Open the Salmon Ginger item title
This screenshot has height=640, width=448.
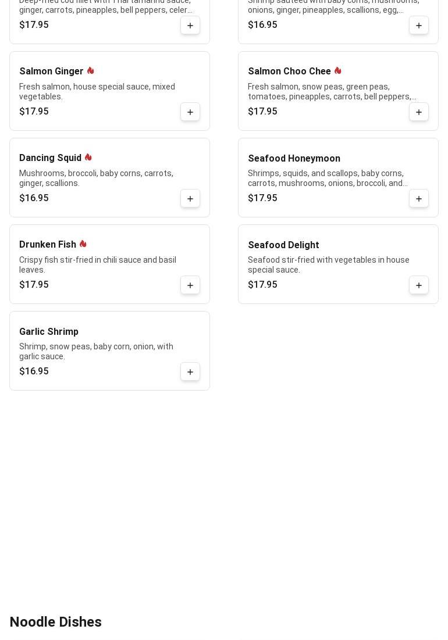click(x=51, y=71)
